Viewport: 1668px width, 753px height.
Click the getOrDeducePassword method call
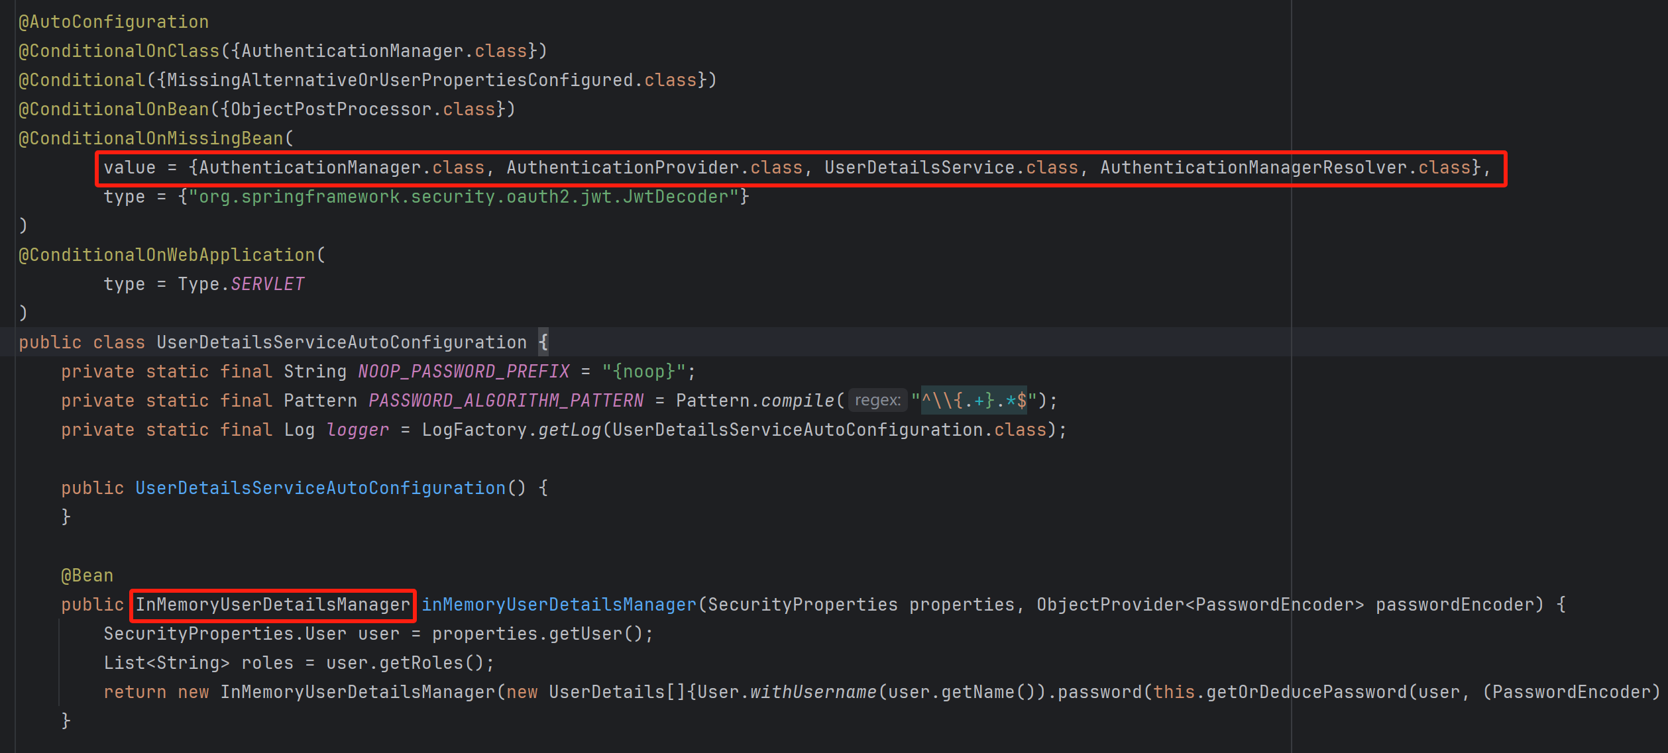coord(1306,692)
